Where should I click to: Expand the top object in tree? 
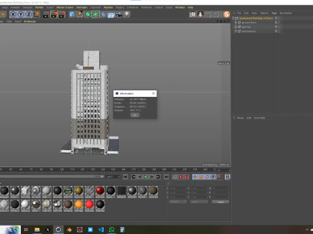click(236, 27)
